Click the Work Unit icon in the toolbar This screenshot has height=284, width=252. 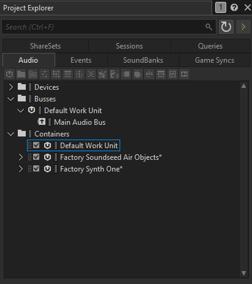tap(9, 74)
